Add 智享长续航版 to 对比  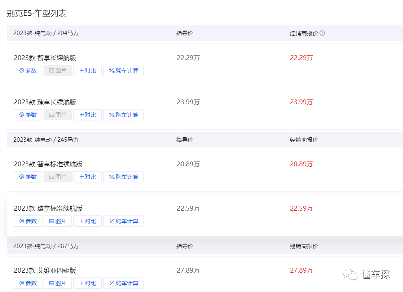pos(88,70)
